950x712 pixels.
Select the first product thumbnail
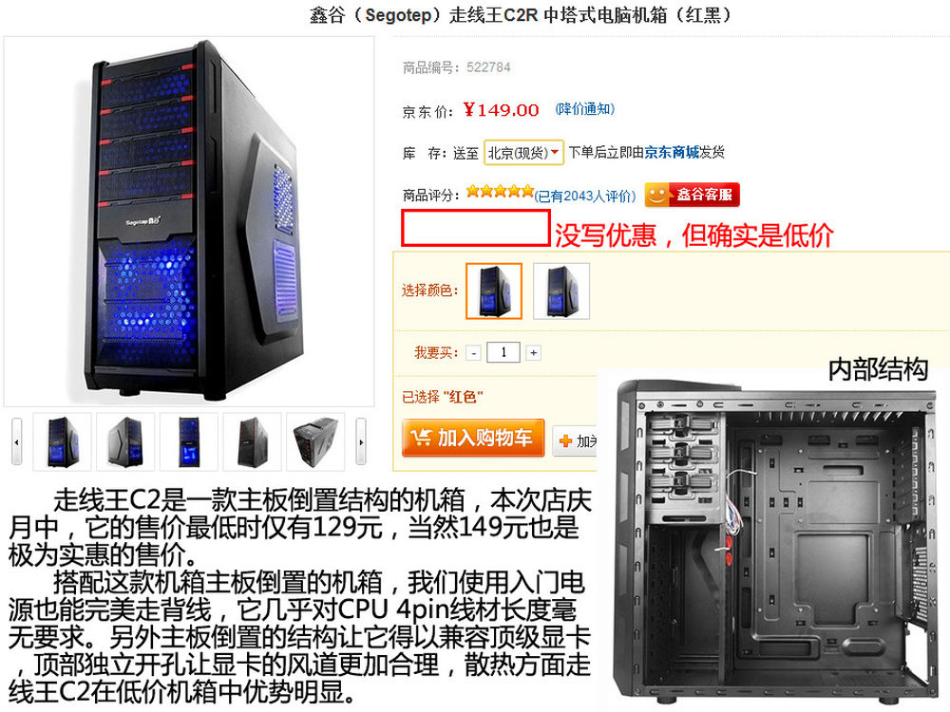[63, 441]
